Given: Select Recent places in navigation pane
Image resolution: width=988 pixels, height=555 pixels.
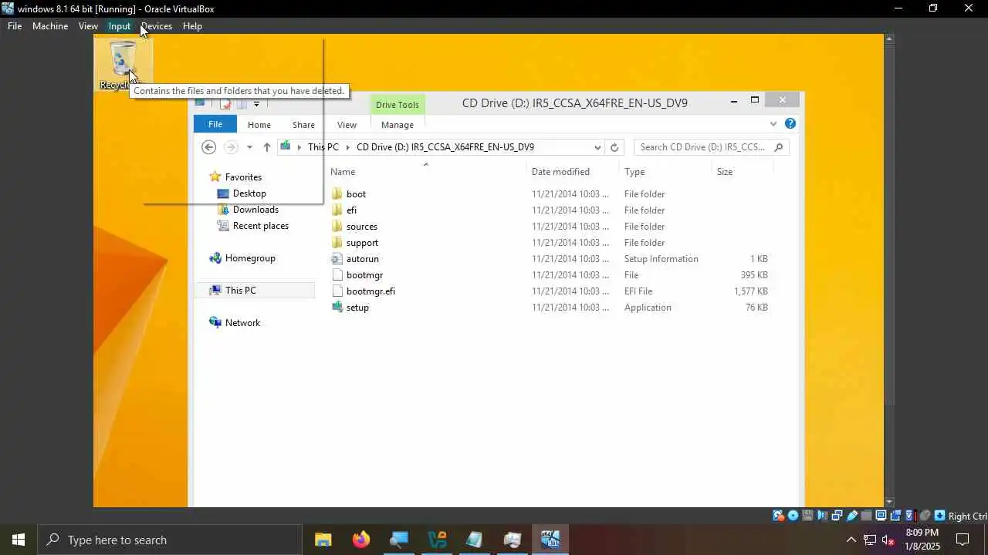Looking at the screenshot, I should [x=260, y=226].
